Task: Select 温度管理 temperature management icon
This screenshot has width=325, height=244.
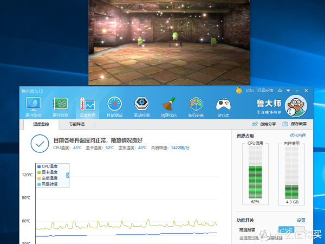Action: [x=87, y=107]
